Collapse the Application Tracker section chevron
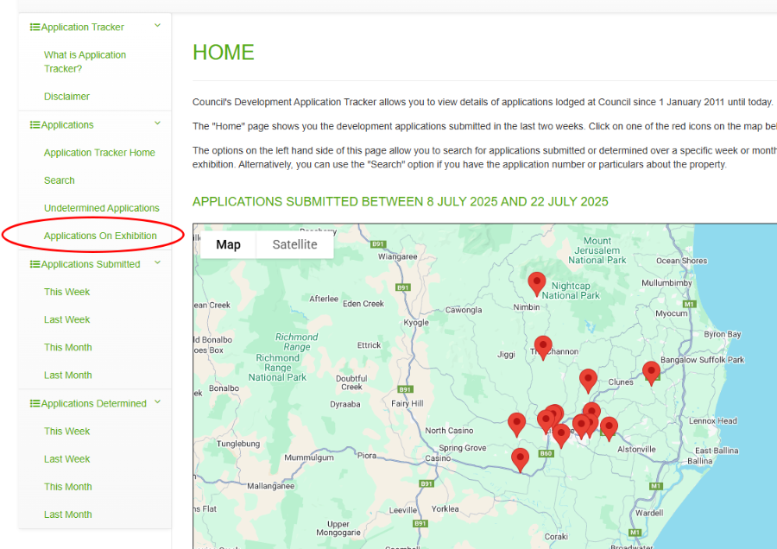Screen dimensions: 777x549 [158, 25]
